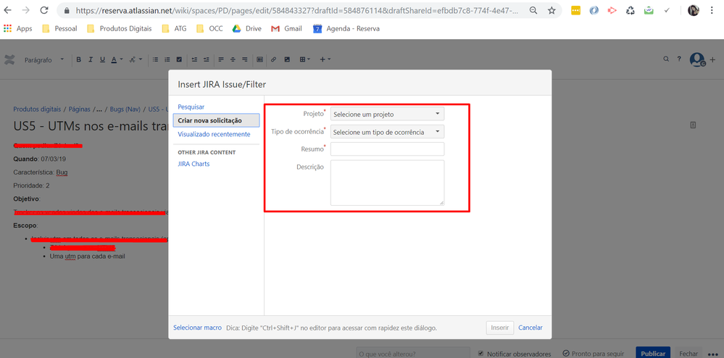Open Agenda - Reserva bookmark
This screenshot has height=358, width=724.
point(346,29)
